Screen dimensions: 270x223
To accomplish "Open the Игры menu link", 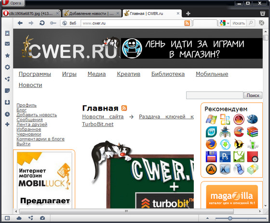I will click(x=69, y=74).
